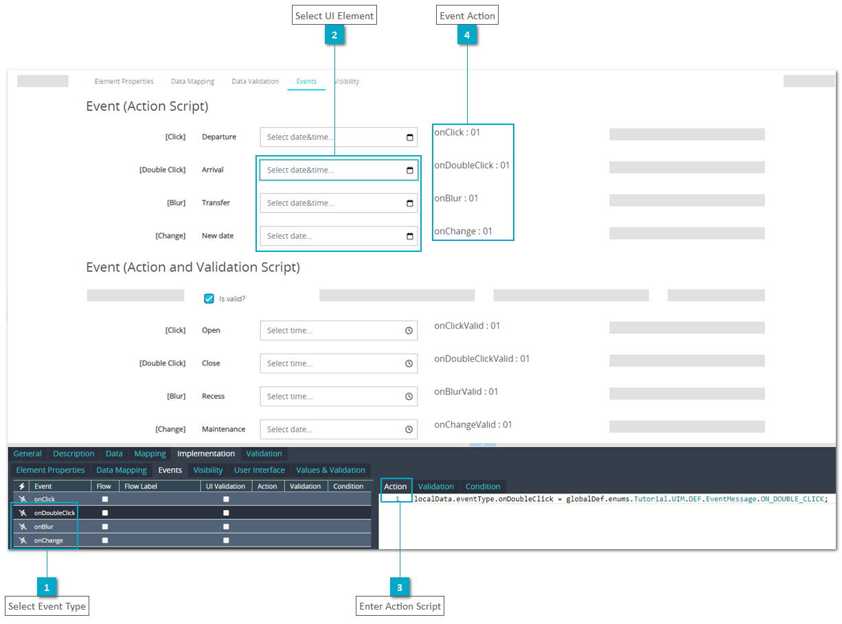Click the 'onDoubleClickValid : 01' text
The height and width of the screenshot is (624, 842).
[x=482, y=359]
